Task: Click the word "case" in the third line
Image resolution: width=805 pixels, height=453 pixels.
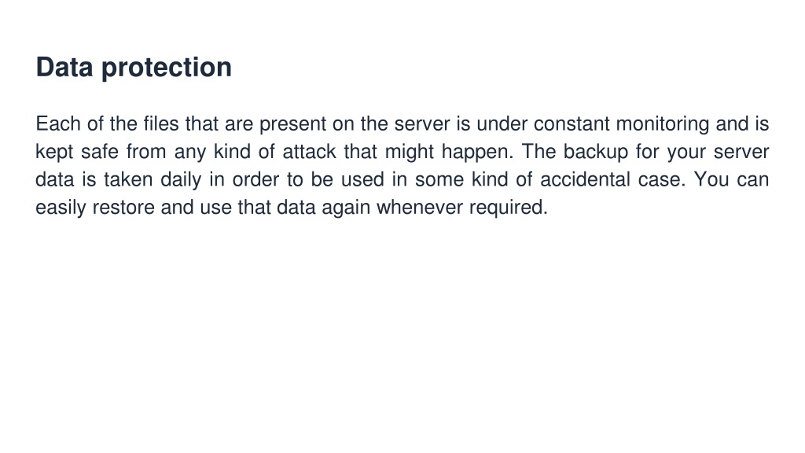Action: click(x=658, y=179)
